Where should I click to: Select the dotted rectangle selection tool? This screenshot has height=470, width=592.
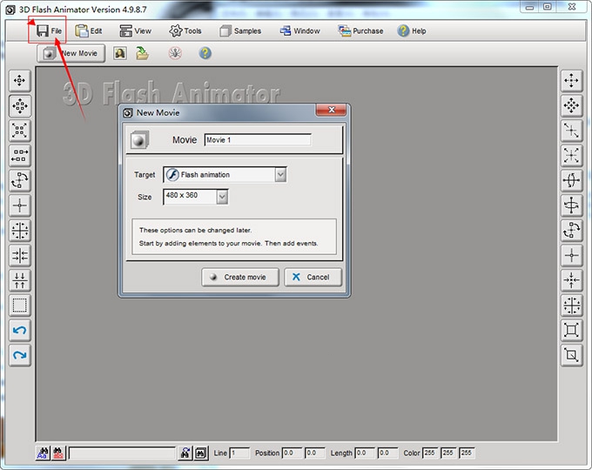click(x=20, y=305)
